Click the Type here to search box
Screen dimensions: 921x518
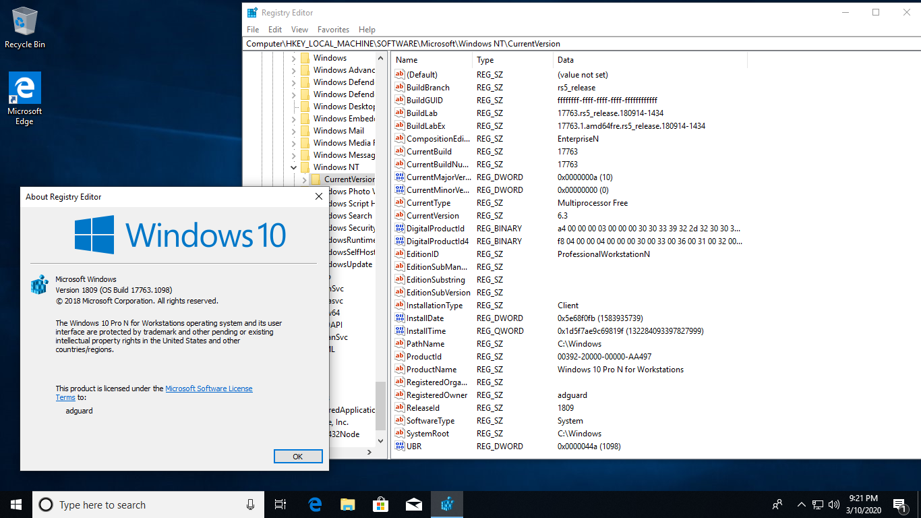coord(148,505)
